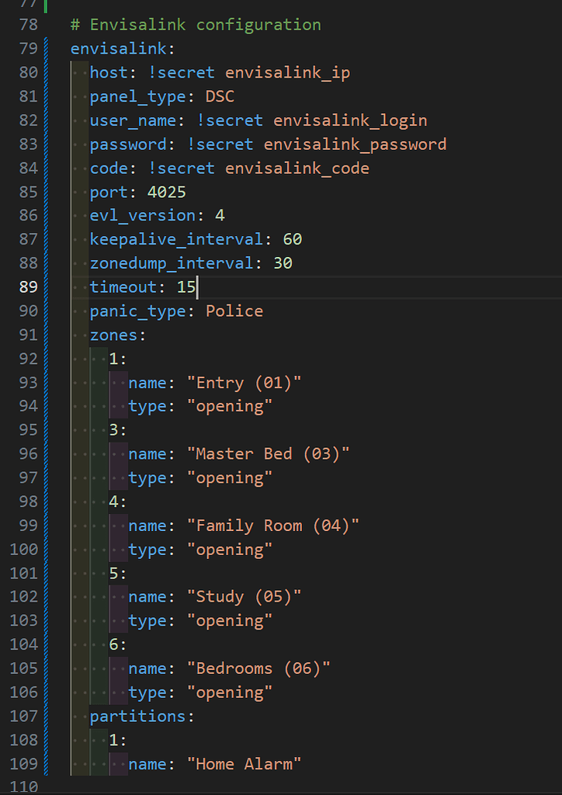The image size is (562, 795).
Task: Place cursor on the 'DSC' panel type value
Action: (x=220, y=97)
